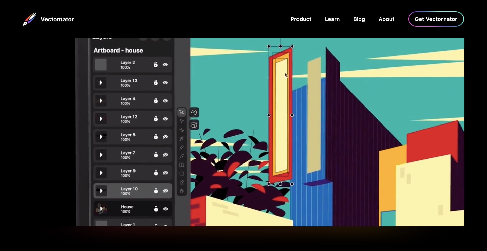Choose the Eraser tool

182,182
